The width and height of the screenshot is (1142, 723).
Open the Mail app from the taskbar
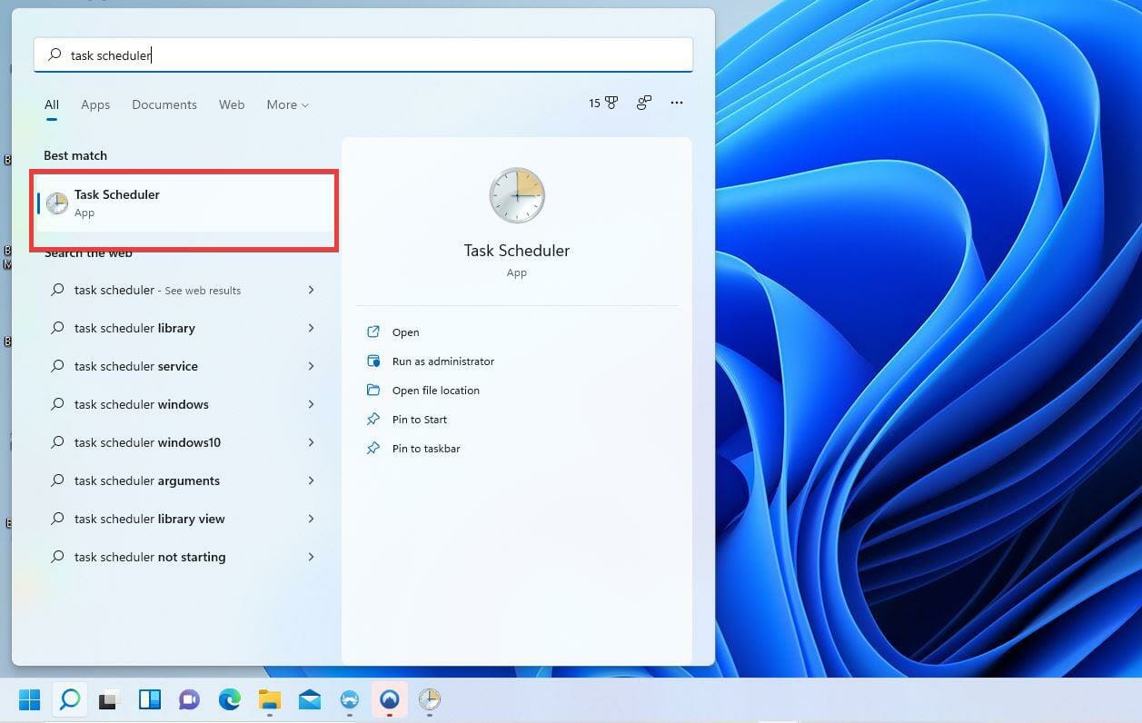click(x=309, y=699)
